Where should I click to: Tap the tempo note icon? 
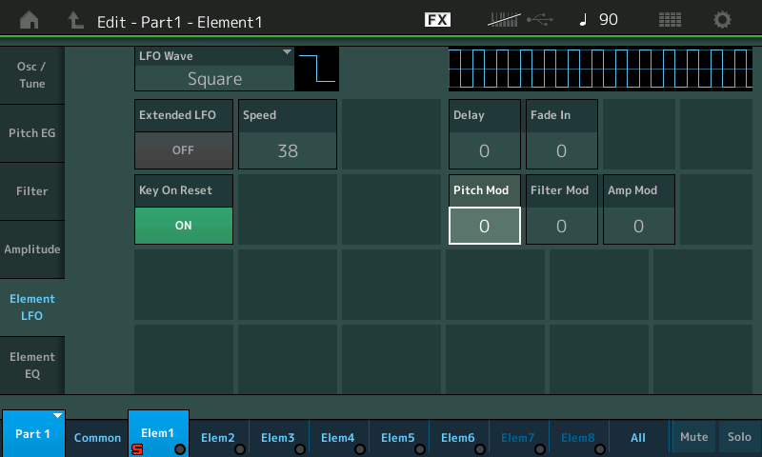[x=583, y=20]
